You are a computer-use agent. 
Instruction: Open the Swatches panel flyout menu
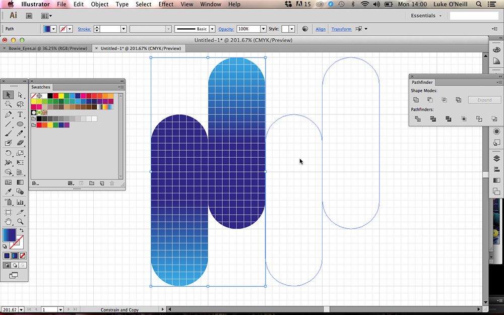pos(120,87)
